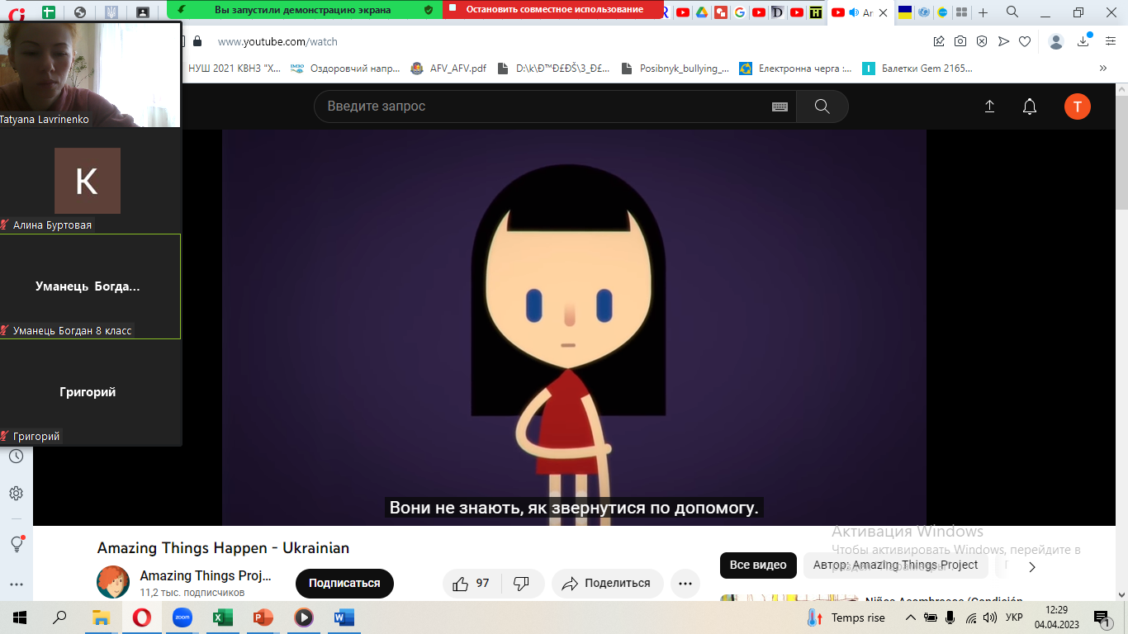
Task: Open YouTube notifications bell
Action: pos(1030,106)
